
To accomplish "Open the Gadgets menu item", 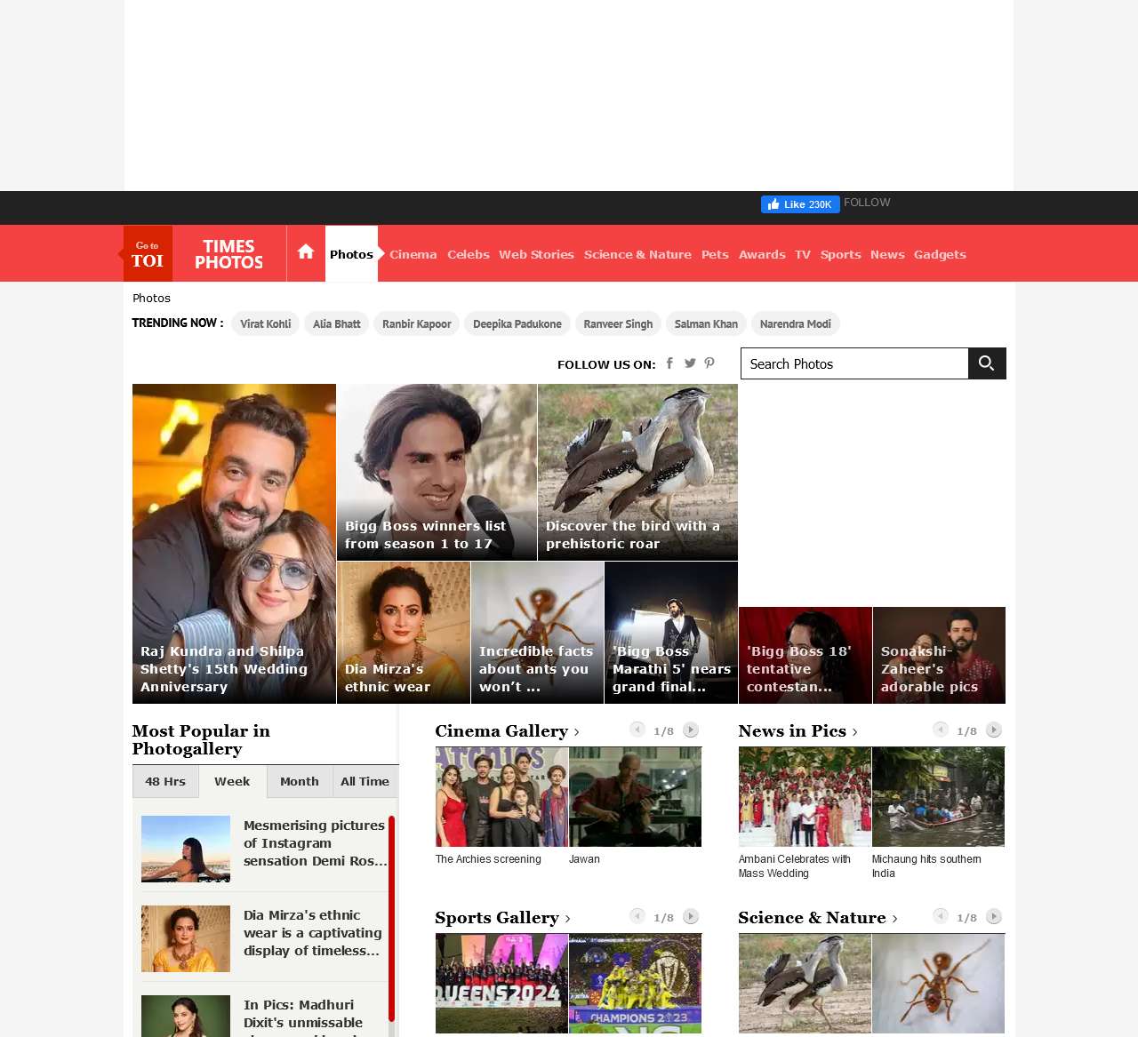I will point(940,254).
